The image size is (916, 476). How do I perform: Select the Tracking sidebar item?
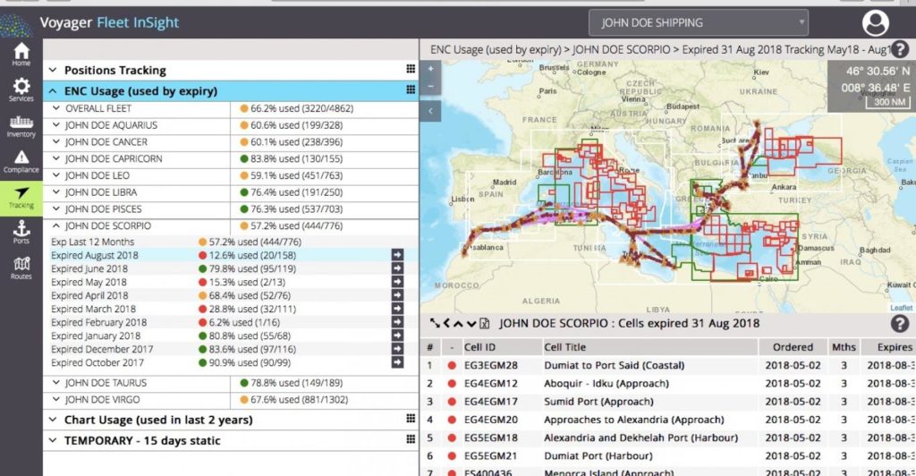pos(21,198)
